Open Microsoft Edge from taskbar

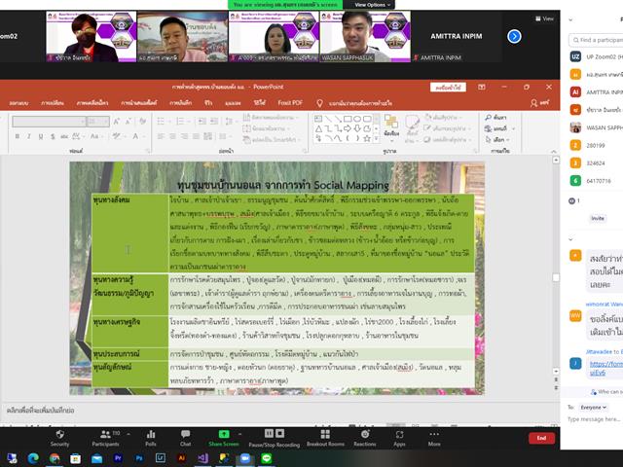[33, 458]
